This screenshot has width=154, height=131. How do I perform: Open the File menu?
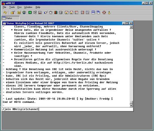coord(4,7)
